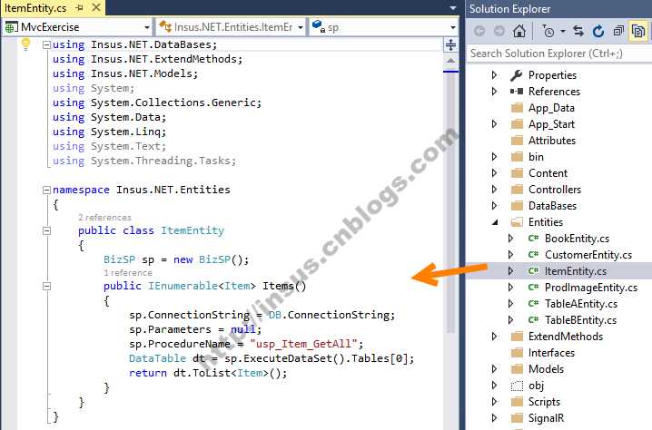652x430 pixels.
Task: Click the editor vertical scrollbar thumb
Action: [x=450, y=203]
